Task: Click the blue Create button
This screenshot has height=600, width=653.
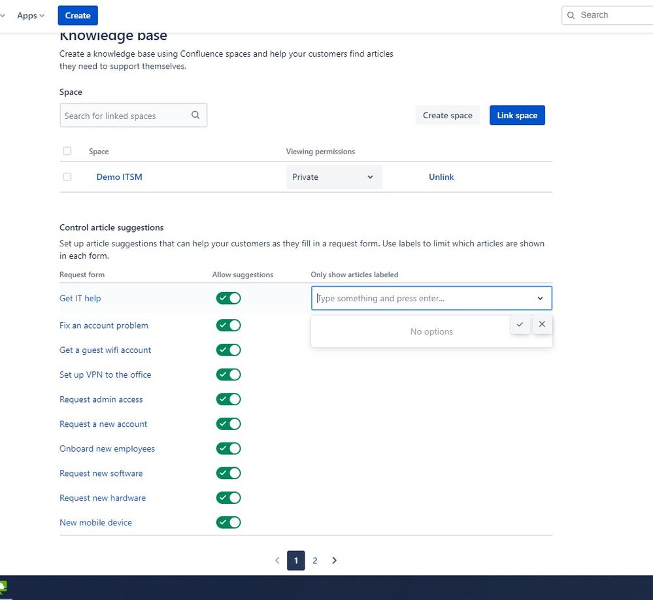Action: (78, 16)
